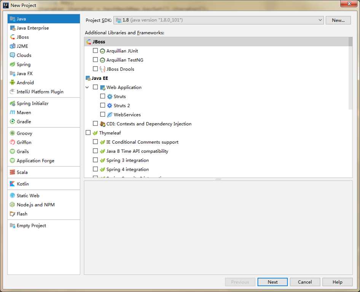The height and width of the screenshot is (292, 360).
Task: Click the JBoss Drools icon
Action: click(x=102, y=69)
